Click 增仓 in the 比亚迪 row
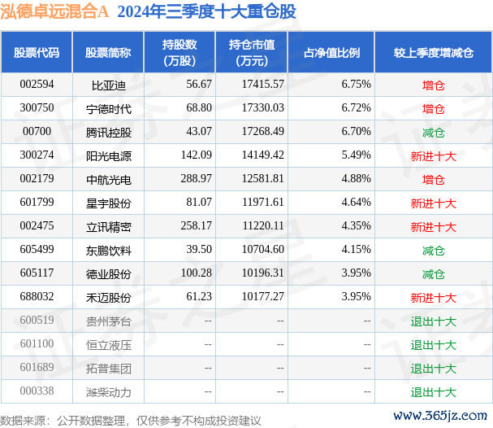 [x=433, y=85]
